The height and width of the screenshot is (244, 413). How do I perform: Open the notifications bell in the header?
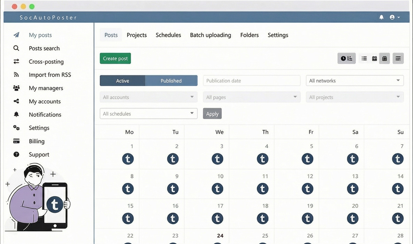coord(381,17)
